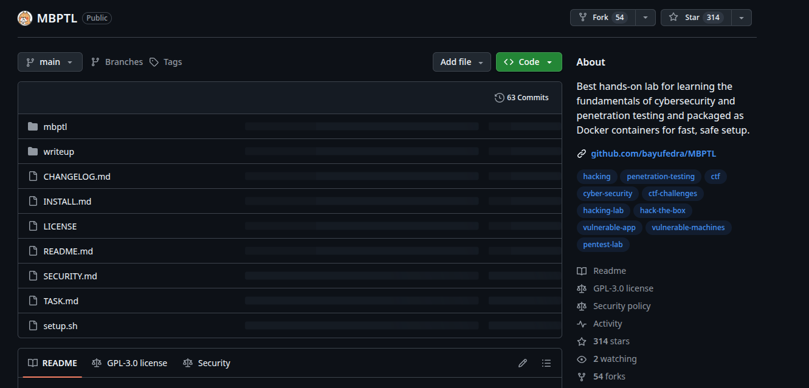Screen dimensions: 809x388
Task: Open the Activity sidebar link
Action: click(599, 324)
